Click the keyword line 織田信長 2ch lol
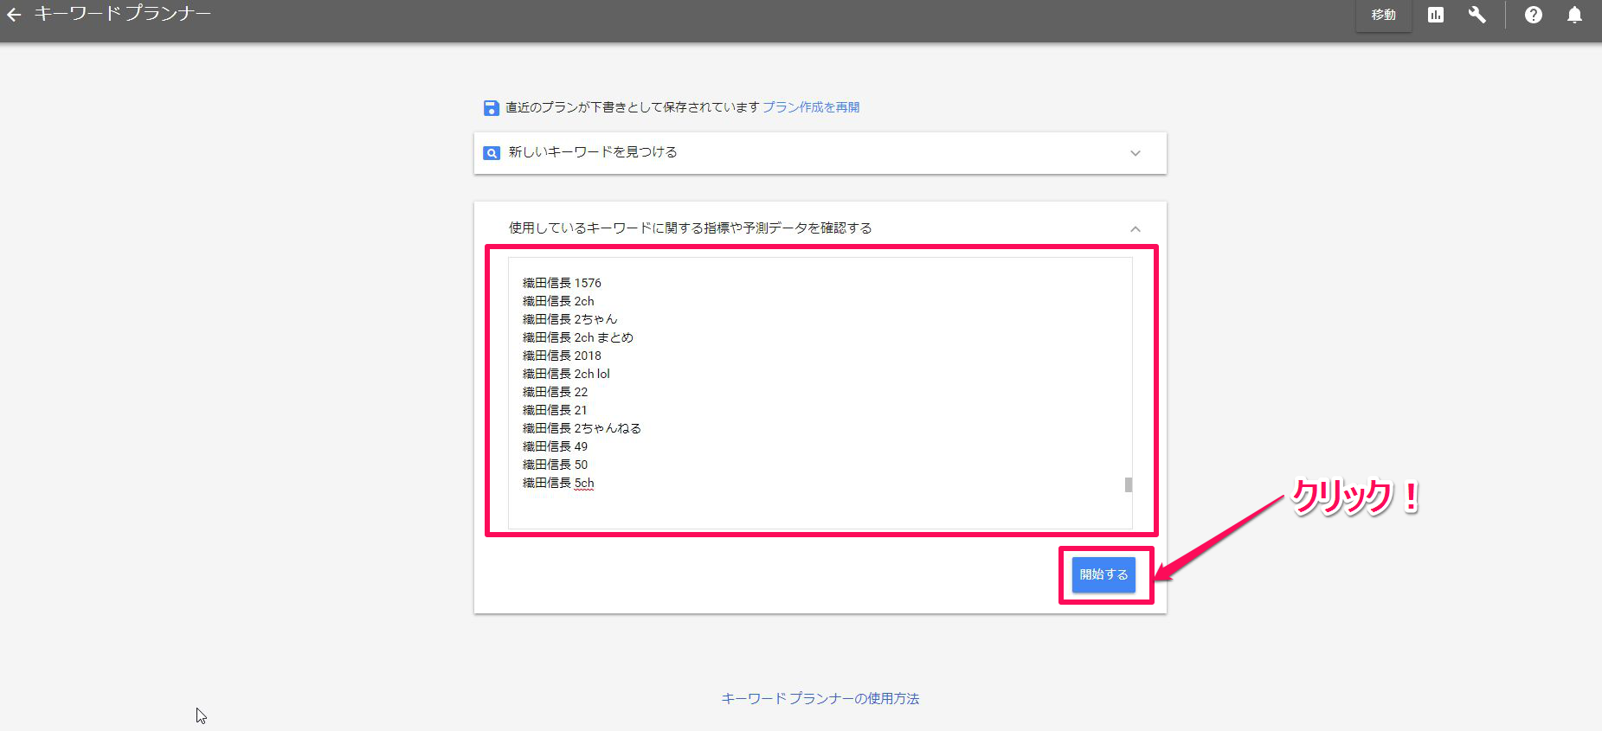 (566, 374)
